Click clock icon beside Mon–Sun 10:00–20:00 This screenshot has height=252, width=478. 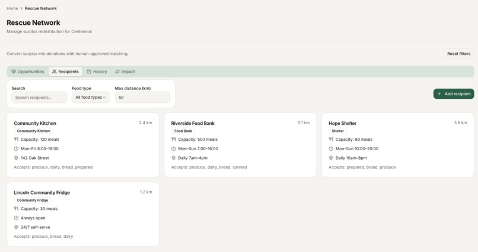click(331, 148)
